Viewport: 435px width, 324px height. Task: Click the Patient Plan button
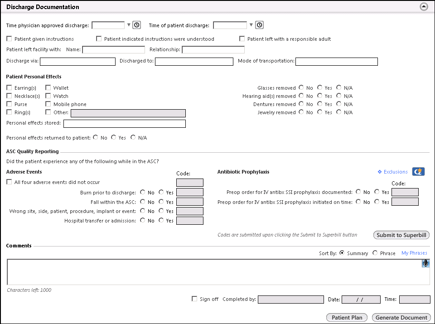(x=347, y=317)
